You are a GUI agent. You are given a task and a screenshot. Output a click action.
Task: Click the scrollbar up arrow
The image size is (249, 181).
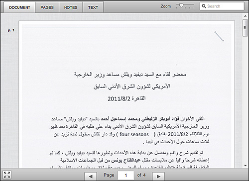(x=245, y=16)
